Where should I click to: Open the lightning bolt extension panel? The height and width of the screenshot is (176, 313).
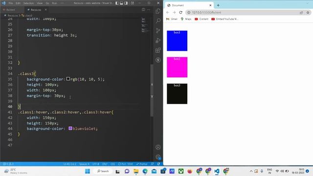coord(158,60)
